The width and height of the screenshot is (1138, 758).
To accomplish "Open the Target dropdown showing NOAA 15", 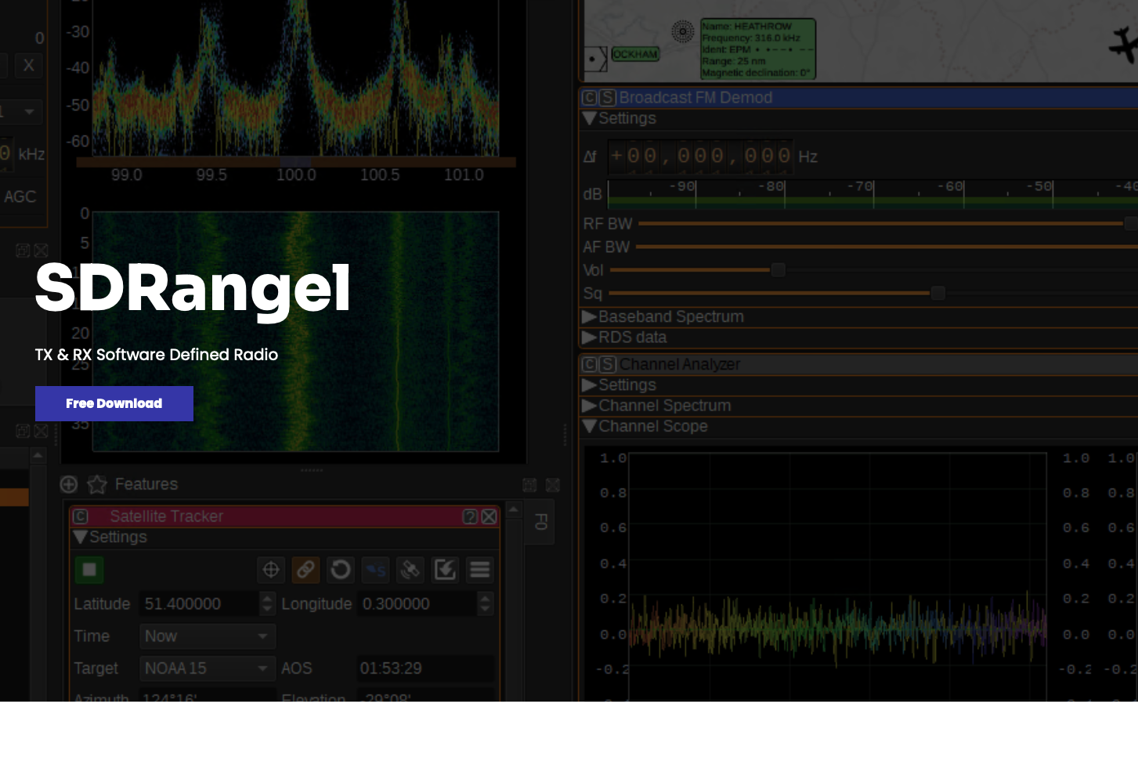I will pyautogui.click(x=207, y=669).
